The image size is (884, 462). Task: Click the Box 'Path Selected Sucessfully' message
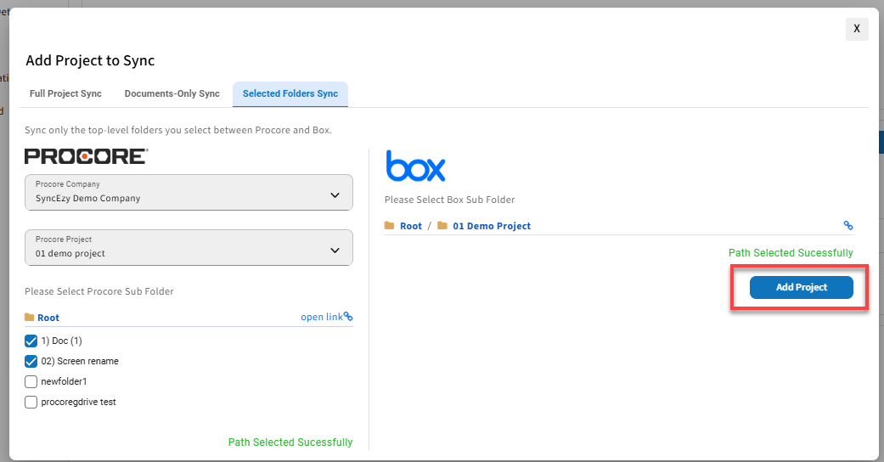click(x=791, y=253)
